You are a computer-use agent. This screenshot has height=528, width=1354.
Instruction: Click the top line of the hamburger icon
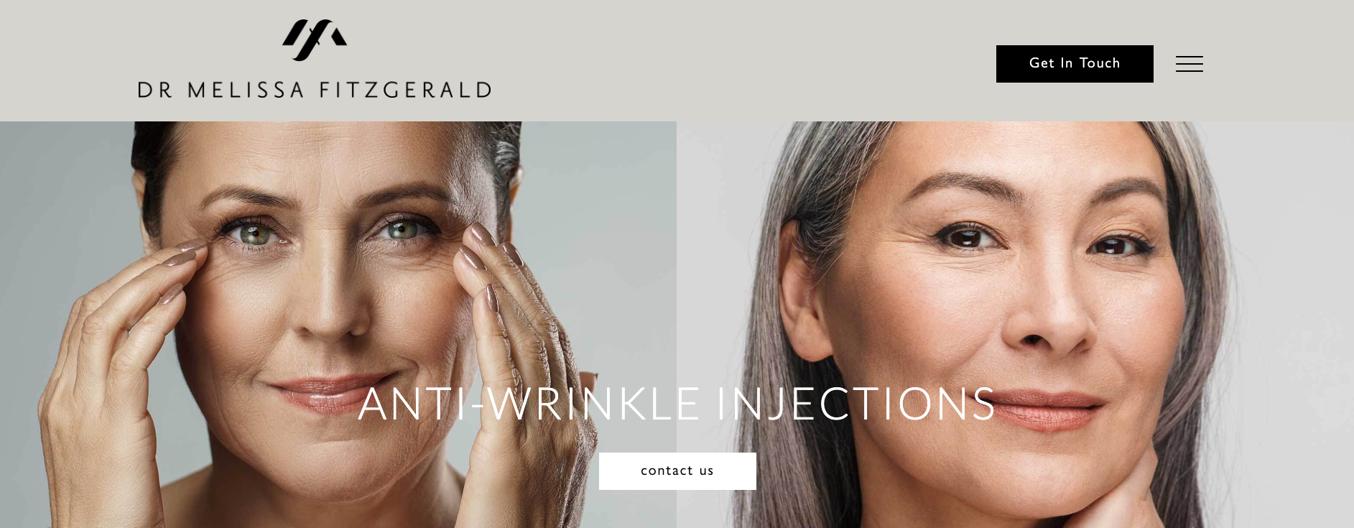[1189, 57]
